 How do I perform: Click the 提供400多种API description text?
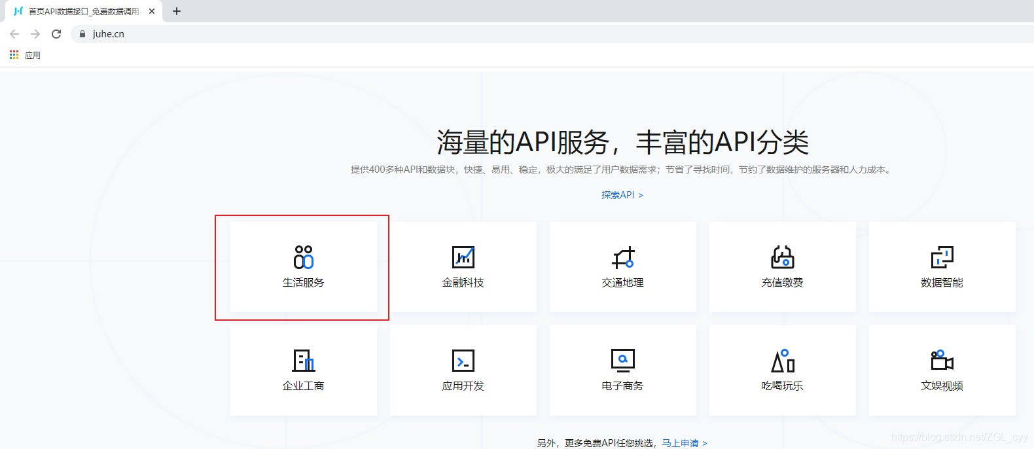click(622, 170)
